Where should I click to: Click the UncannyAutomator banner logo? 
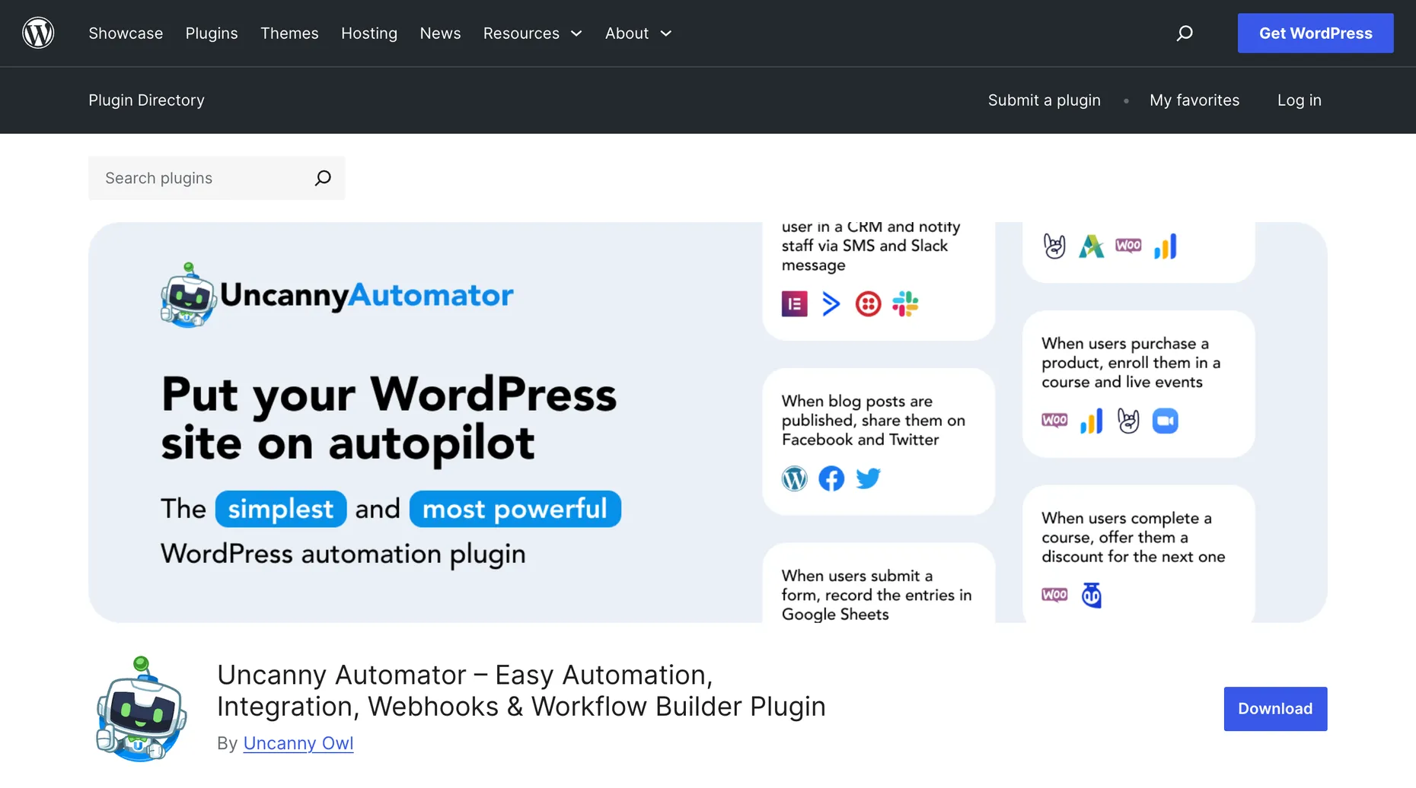point(337,295)
